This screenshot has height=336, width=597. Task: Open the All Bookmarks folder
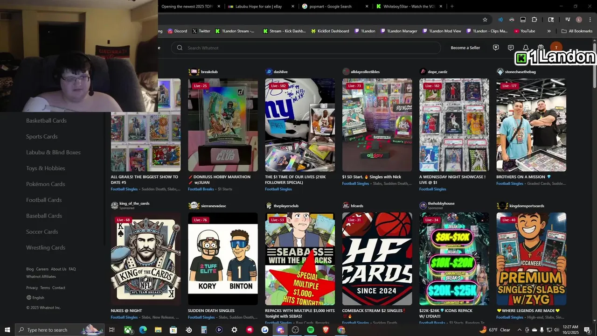point(577,31)
